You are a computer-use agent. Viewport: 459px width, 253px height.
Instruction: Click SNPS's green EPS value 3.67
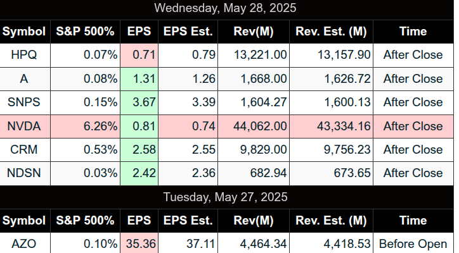139,102
